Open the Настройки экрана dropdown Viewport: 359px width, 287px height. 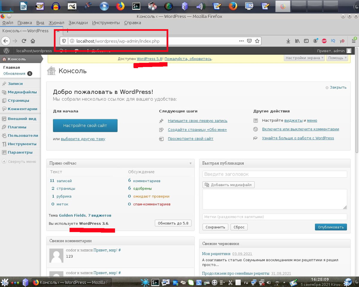(x=304, y=58)
